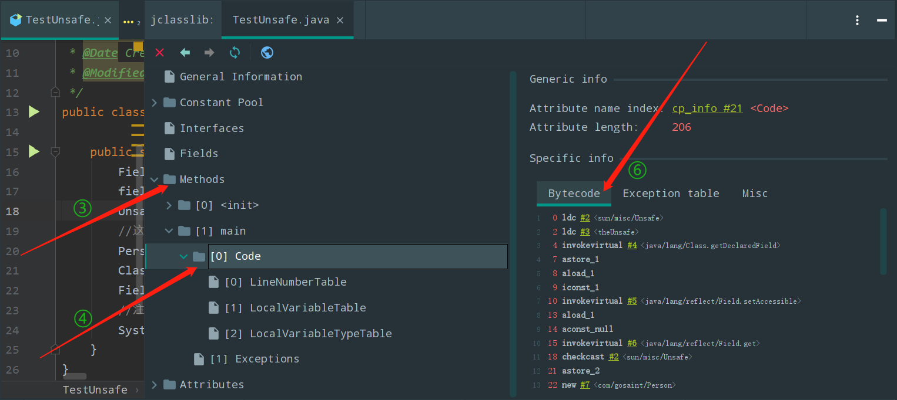The height and width of the screenshot is (400, 897).
Task: Follow #6 Field.get link
Action: (632, 343)
